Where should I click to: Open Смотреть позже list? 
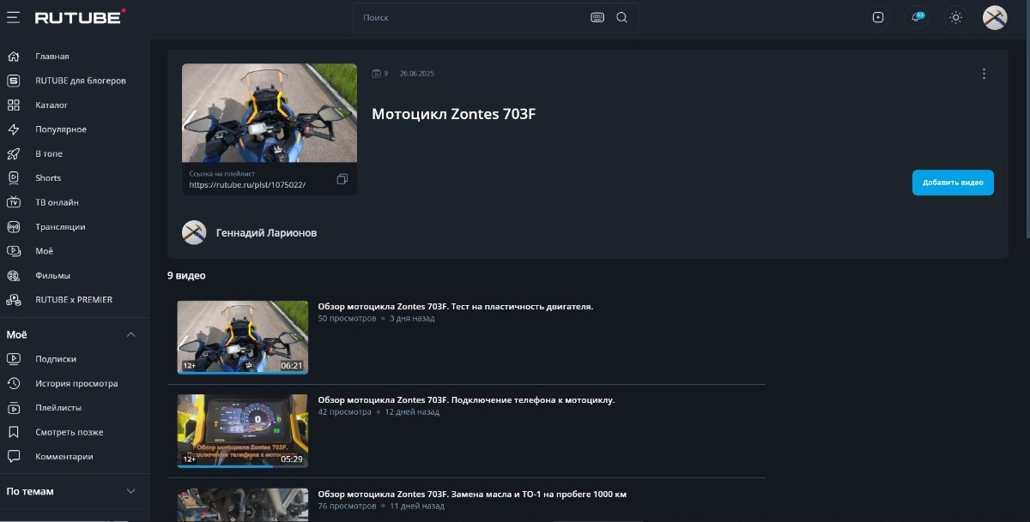click(x=70, y=433)
